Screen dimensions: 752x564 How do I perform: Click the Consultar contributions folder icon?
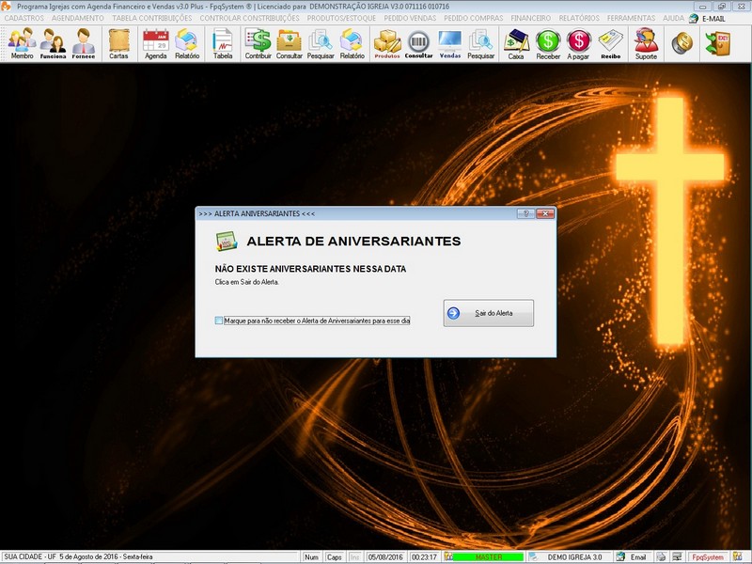click(290, 43)
